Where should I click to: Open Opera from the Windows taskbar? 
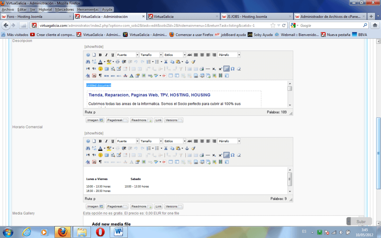[x=100, y=232]
